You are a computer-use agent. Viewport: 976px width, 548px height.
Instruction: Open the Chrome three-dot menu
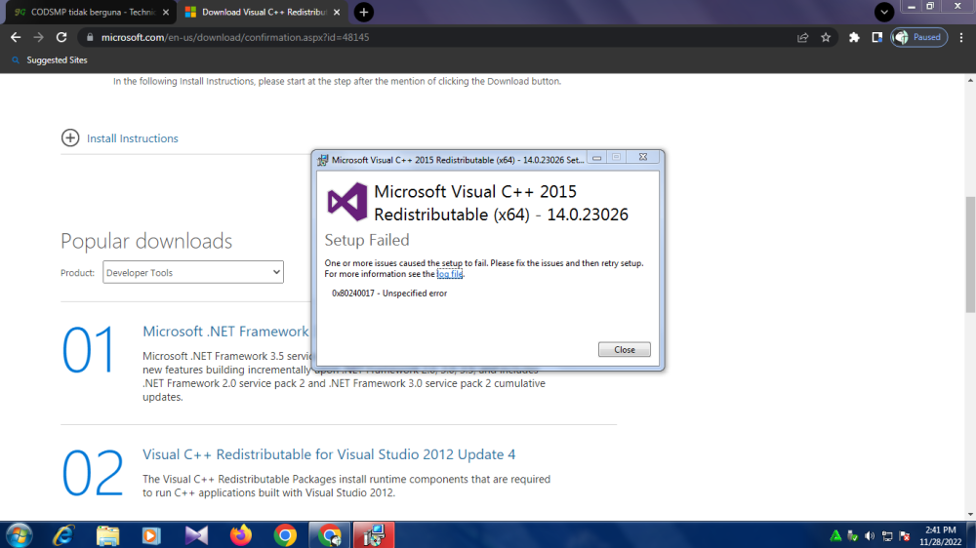tap(961, 37)
